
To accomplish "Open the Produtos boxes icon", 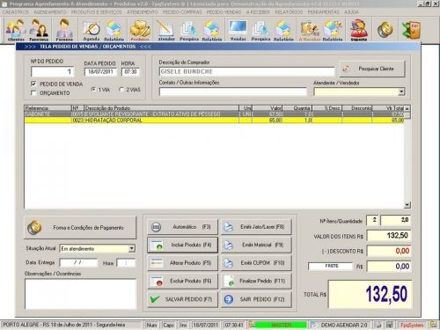I will (x=140, y=30).
